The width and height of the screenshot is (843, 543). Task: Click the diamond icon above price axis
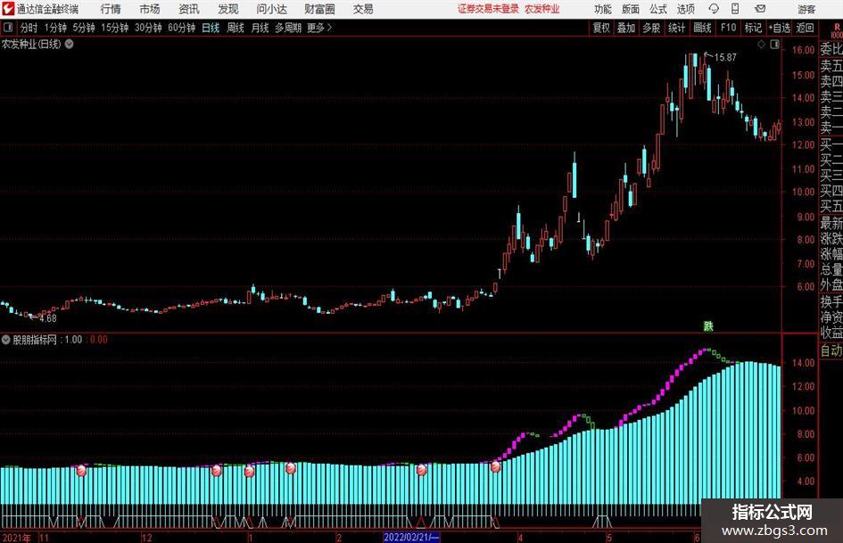[761, 45]
